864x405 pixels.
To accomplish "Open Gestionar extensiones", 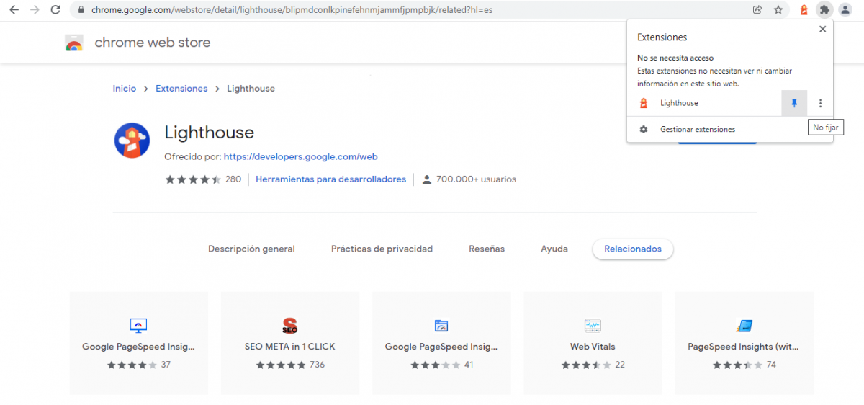I will (x=697, y=130).
